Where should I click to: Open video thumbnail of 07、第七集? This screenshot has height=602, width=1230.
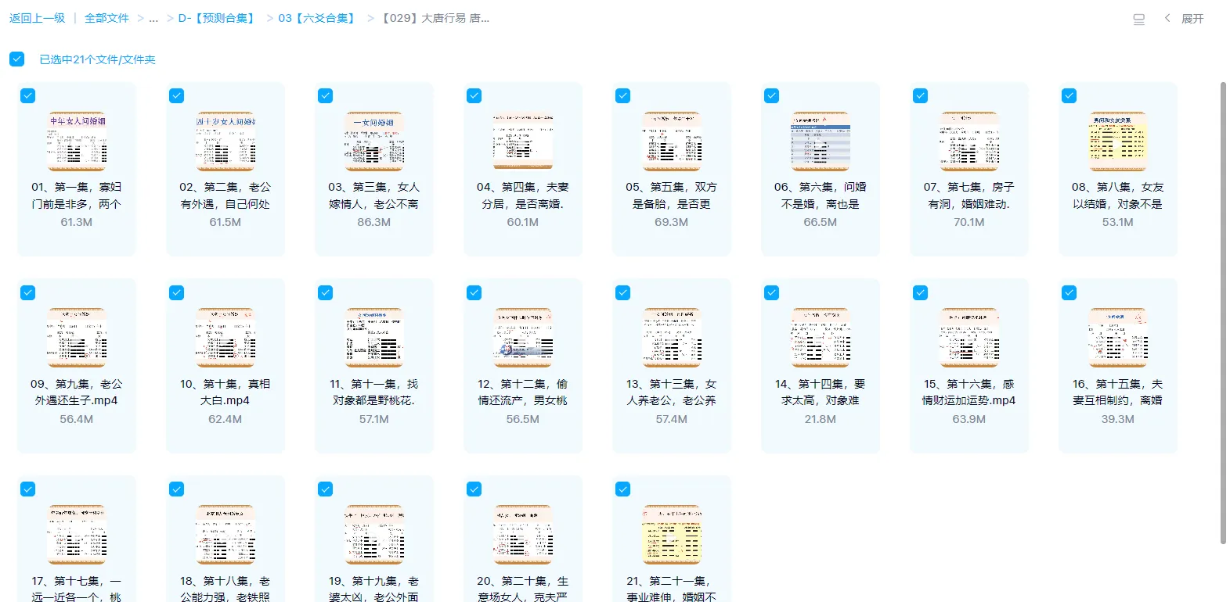pyautogui.click(x=969, y=141)
